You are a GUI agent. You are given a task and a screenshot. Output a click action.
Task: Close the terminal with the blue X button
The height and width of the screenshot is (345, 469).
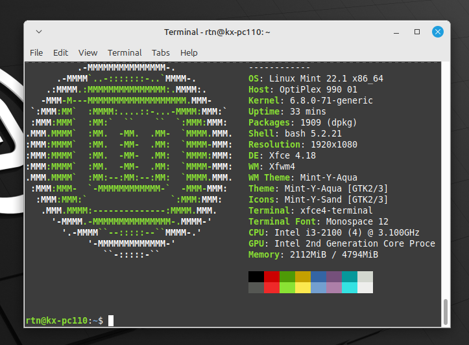(x=439, y=32)
